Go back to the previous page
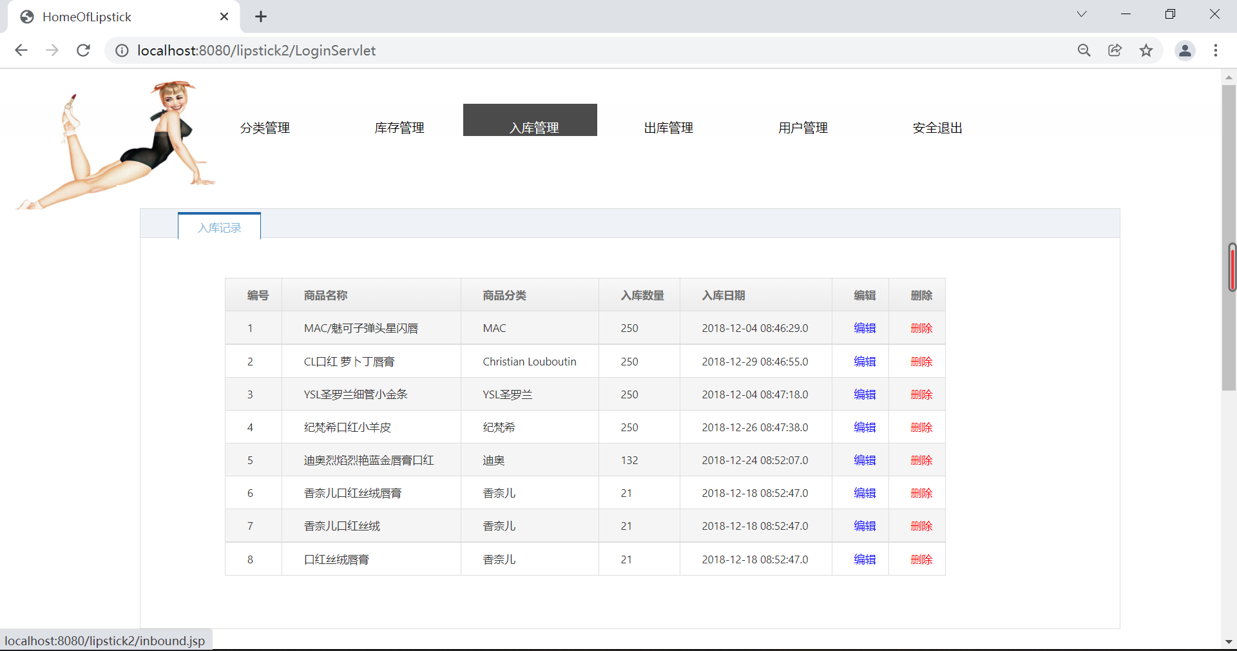 [21, 50]
